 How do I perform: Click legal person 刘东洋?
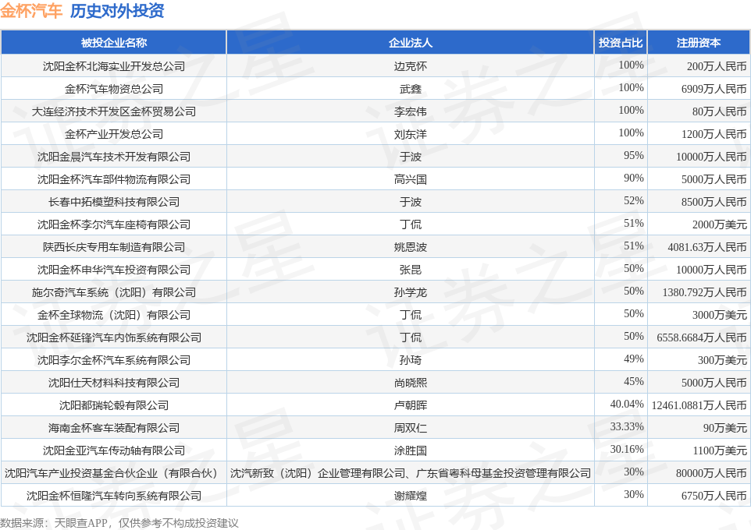tap(411, 134)
